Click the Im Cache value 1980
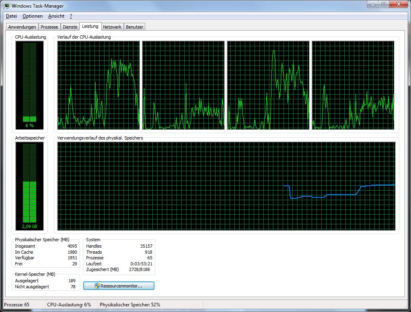Viewport: 411px width, 312px height. coord(72,252)
